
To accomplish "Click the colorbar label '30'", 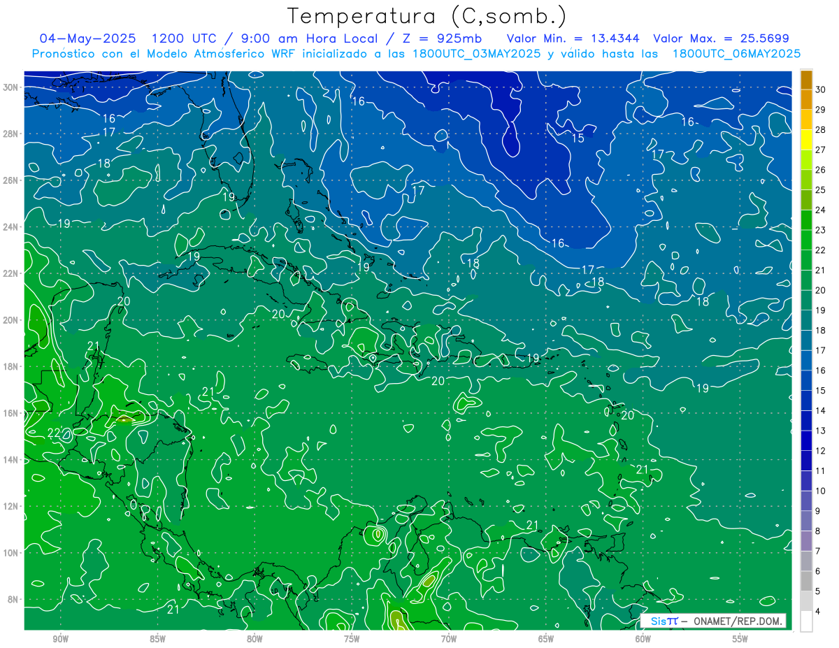I will (x=820, y=89).
